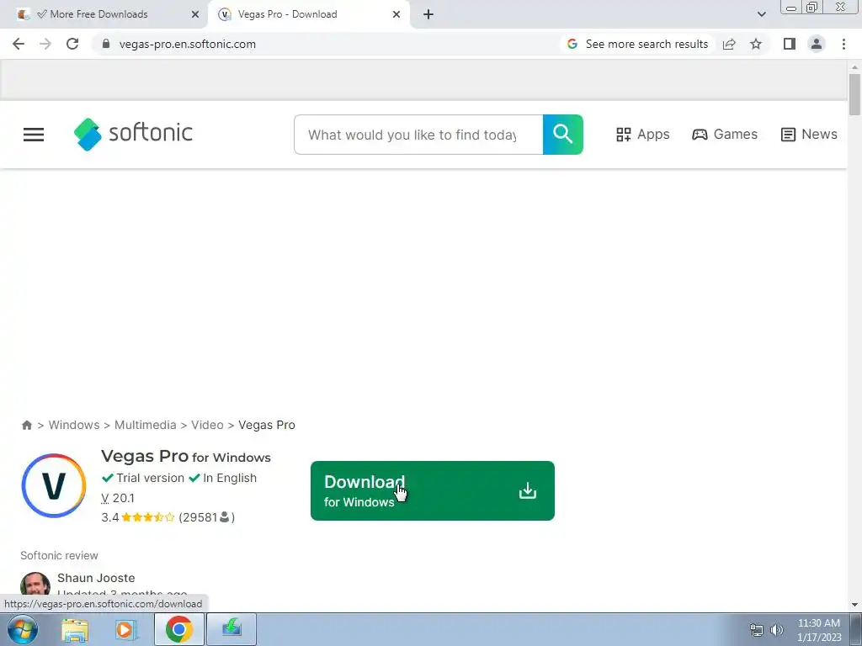Image resolution: width=862 pixels, height=646 pixels.
Task: Click the home icon in breadcrumb
Action: click(x=26, y=425)
